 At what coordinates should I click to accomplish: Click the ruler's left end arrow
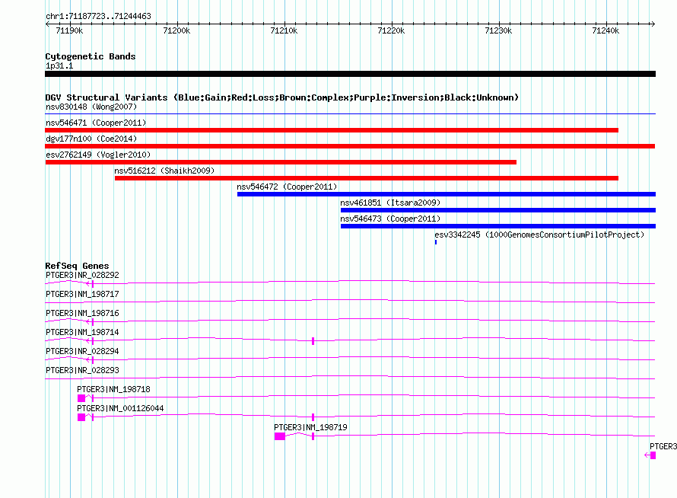(x=47, y=24)
